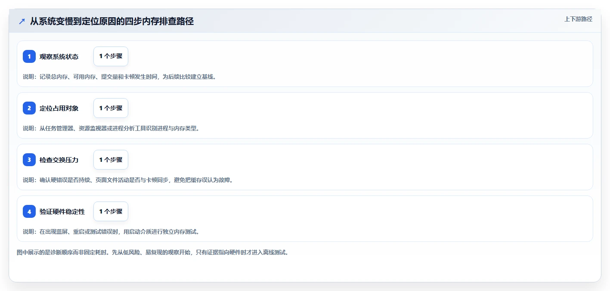
Task: Click the 定位占用对象 step title
Action: [59, 108]
